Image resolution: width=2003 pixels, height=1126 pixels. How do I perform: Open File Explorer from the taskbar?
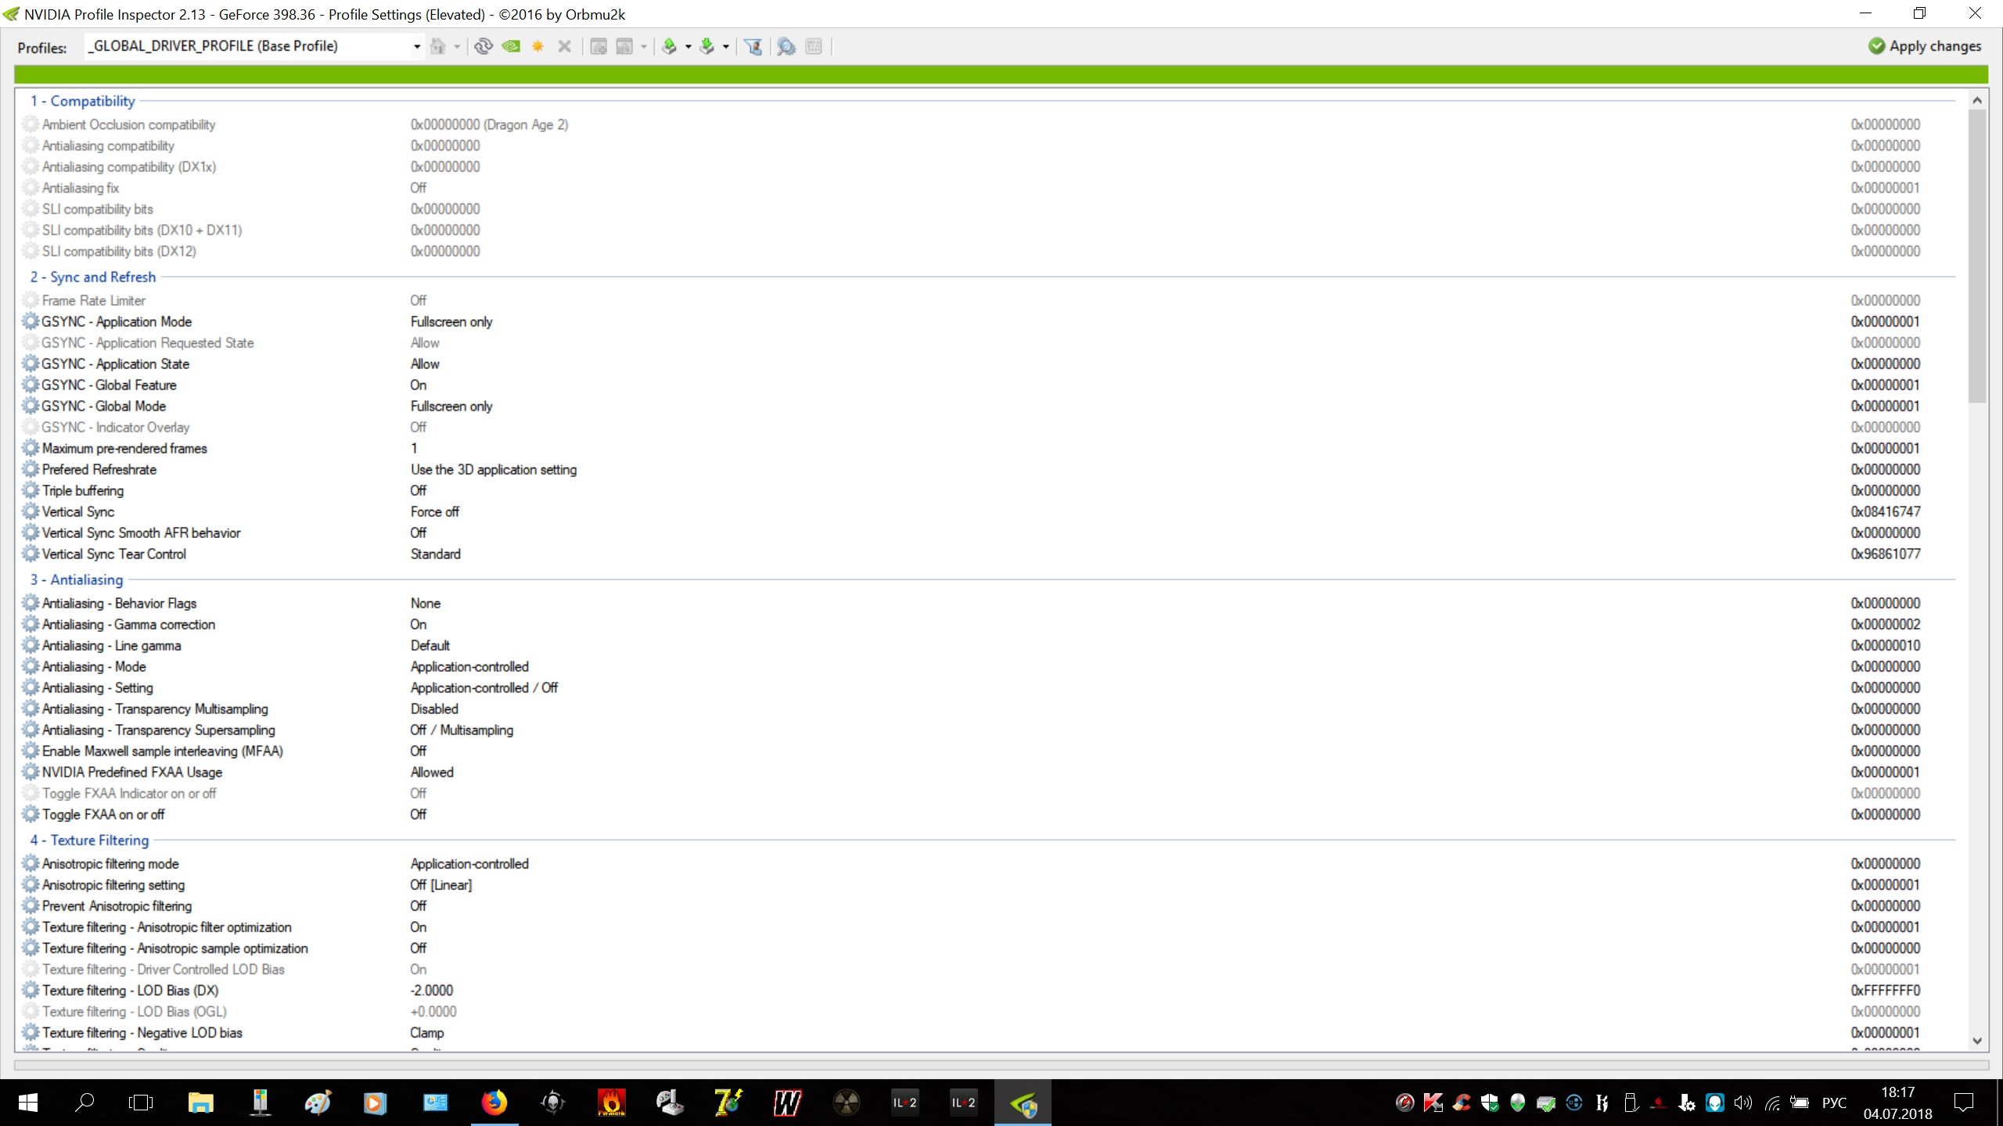pyautogui.click(x=201, y=1103)
